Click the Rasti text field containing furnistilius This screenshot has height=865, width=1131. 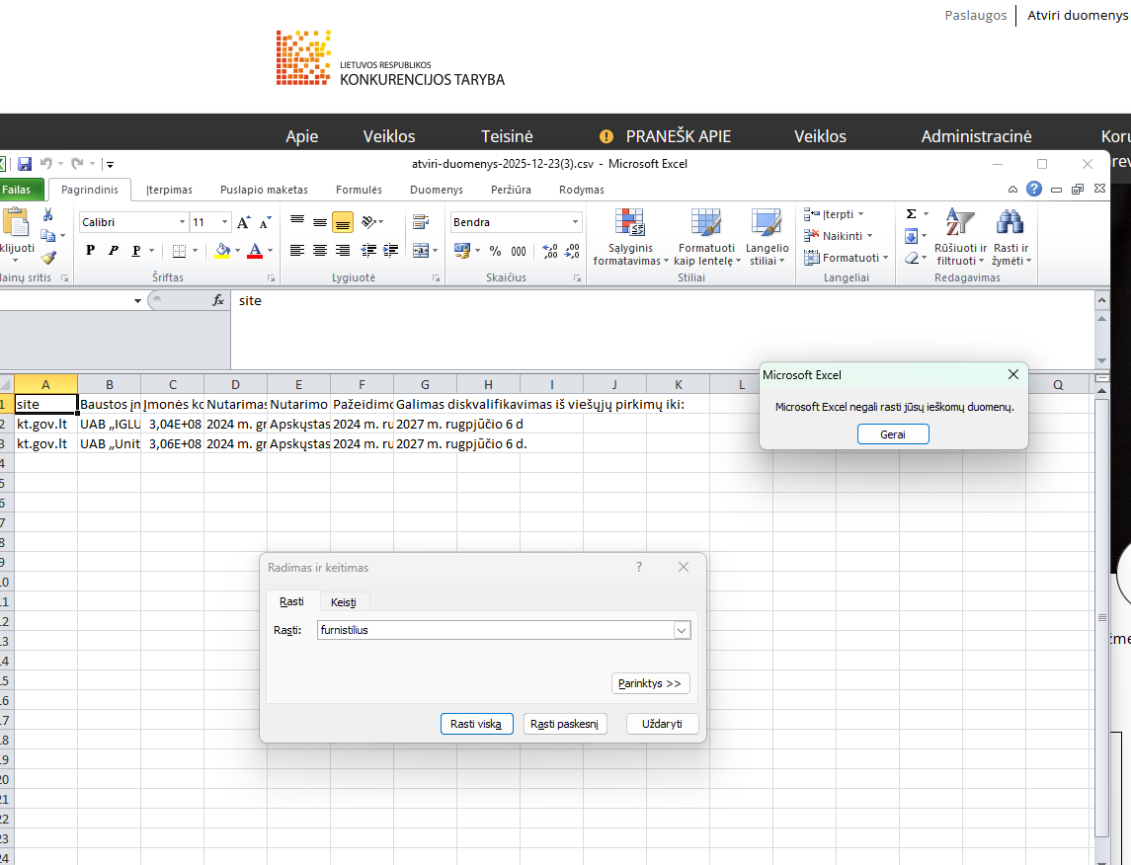(494, 630)
